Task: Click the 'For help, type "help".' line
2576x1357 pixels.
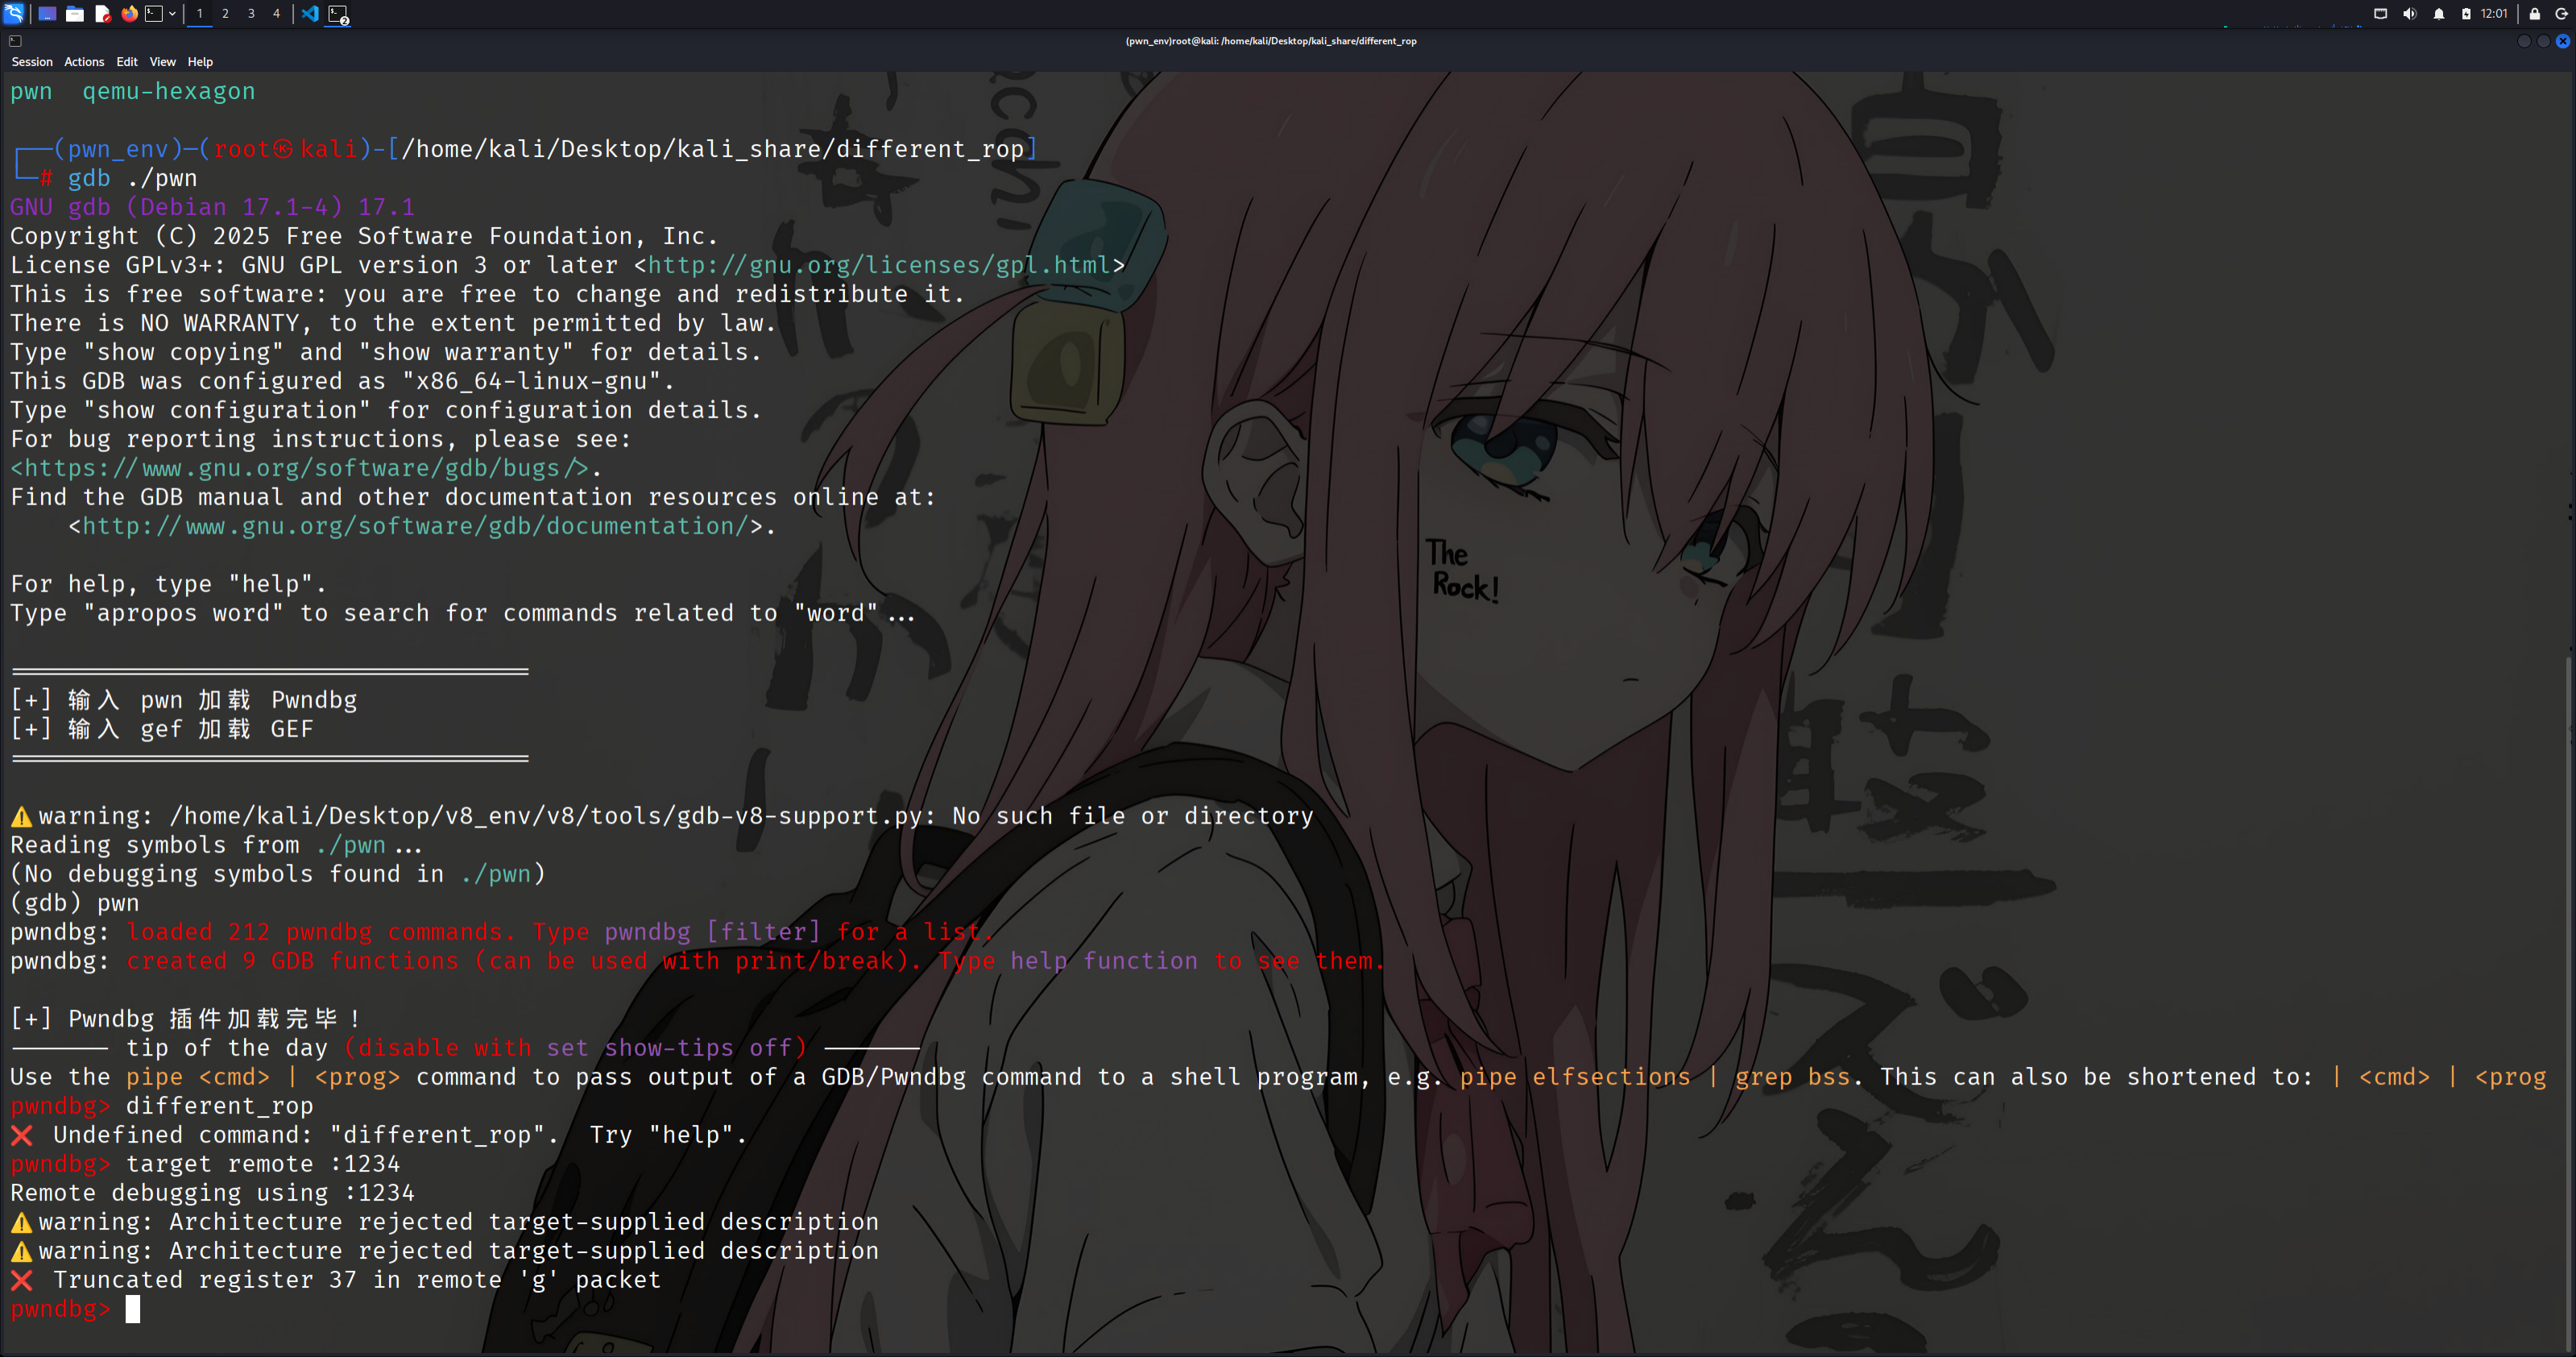Action: (x=168, y=584)
